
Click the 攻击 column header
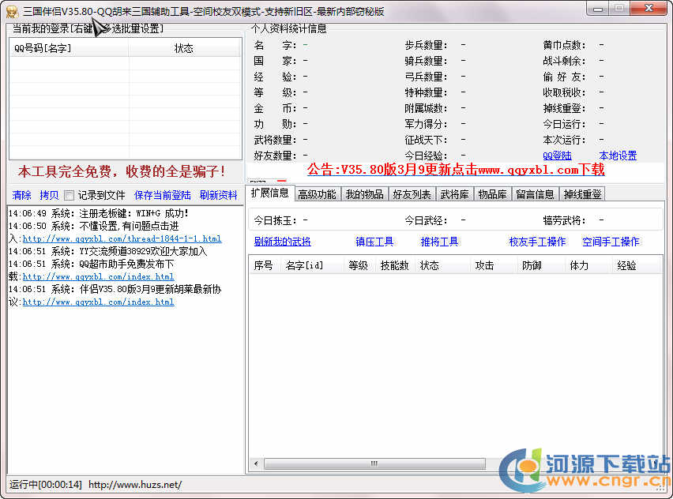494,265
